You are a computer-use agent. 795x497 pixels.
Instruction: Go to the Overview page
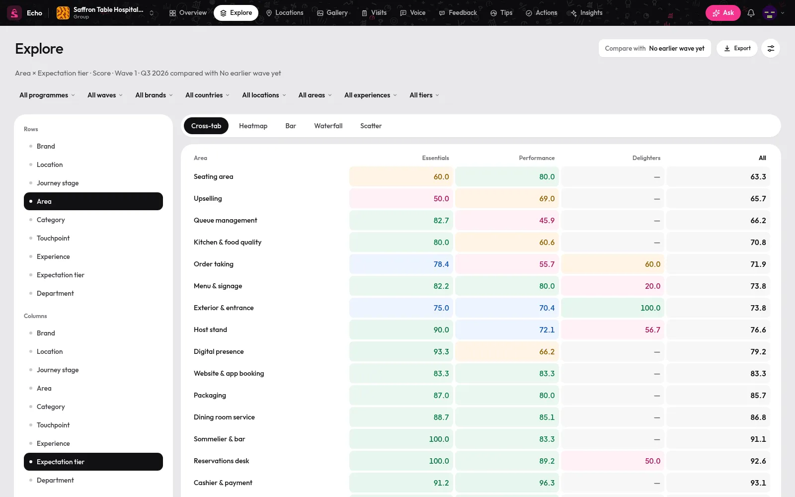click(188, 13)
